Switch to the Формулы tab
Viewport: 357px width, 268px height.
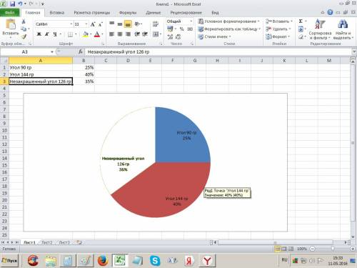coord(128,13)
